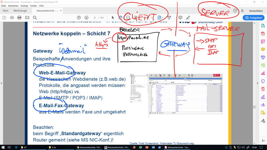Open the Anzeige menu

pyautogui.click(x=24, y=6)
